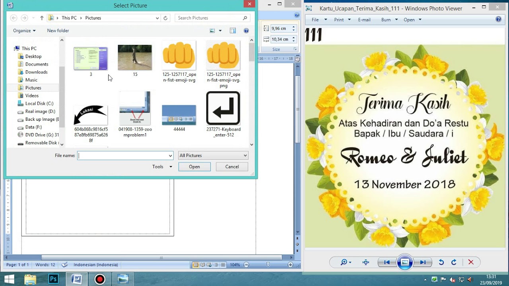Click the search magnifier in Search Pictures
The height and width of the screenshot is (286, 509).
(x=245, y=18)
